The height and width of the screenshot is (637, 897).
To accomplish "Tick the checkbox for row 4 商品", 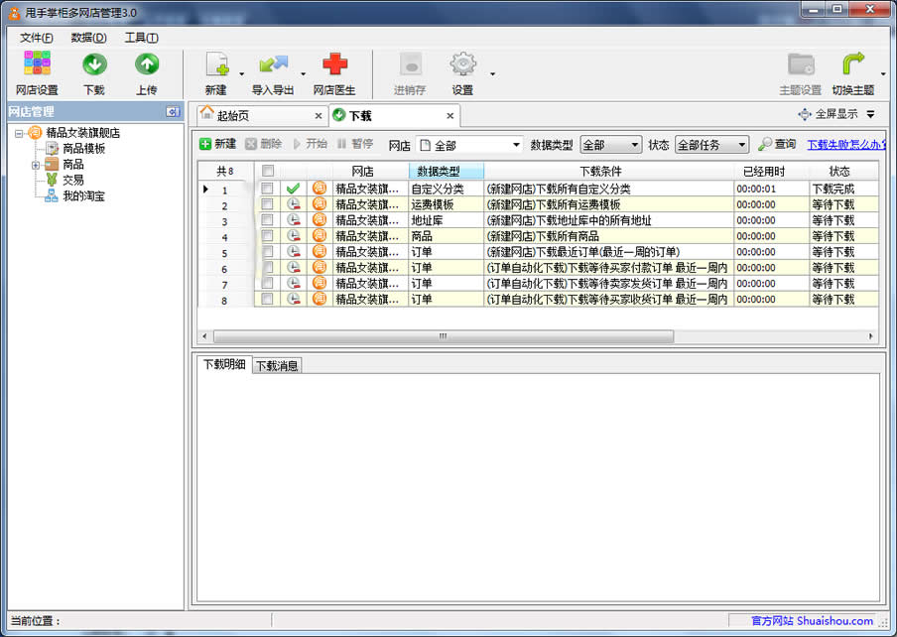I will (267, 236).
